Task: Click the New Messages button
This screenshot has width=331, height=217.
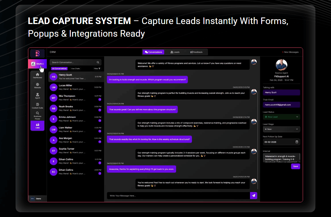Action: pyautogui.click(x=291, y=52)
